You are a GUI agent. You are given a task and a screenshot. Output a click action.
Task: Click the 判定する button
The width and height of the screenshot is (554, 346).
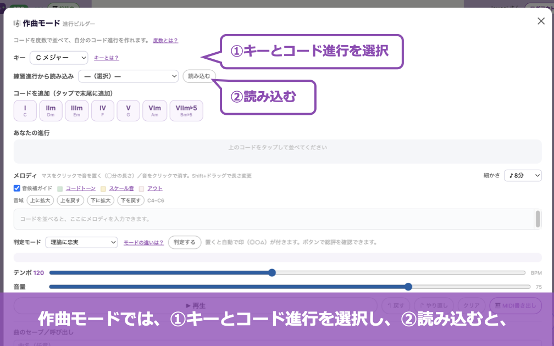pos(185,242)
